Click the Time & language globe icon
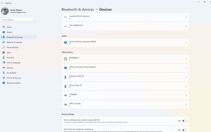 click(4, 62)
